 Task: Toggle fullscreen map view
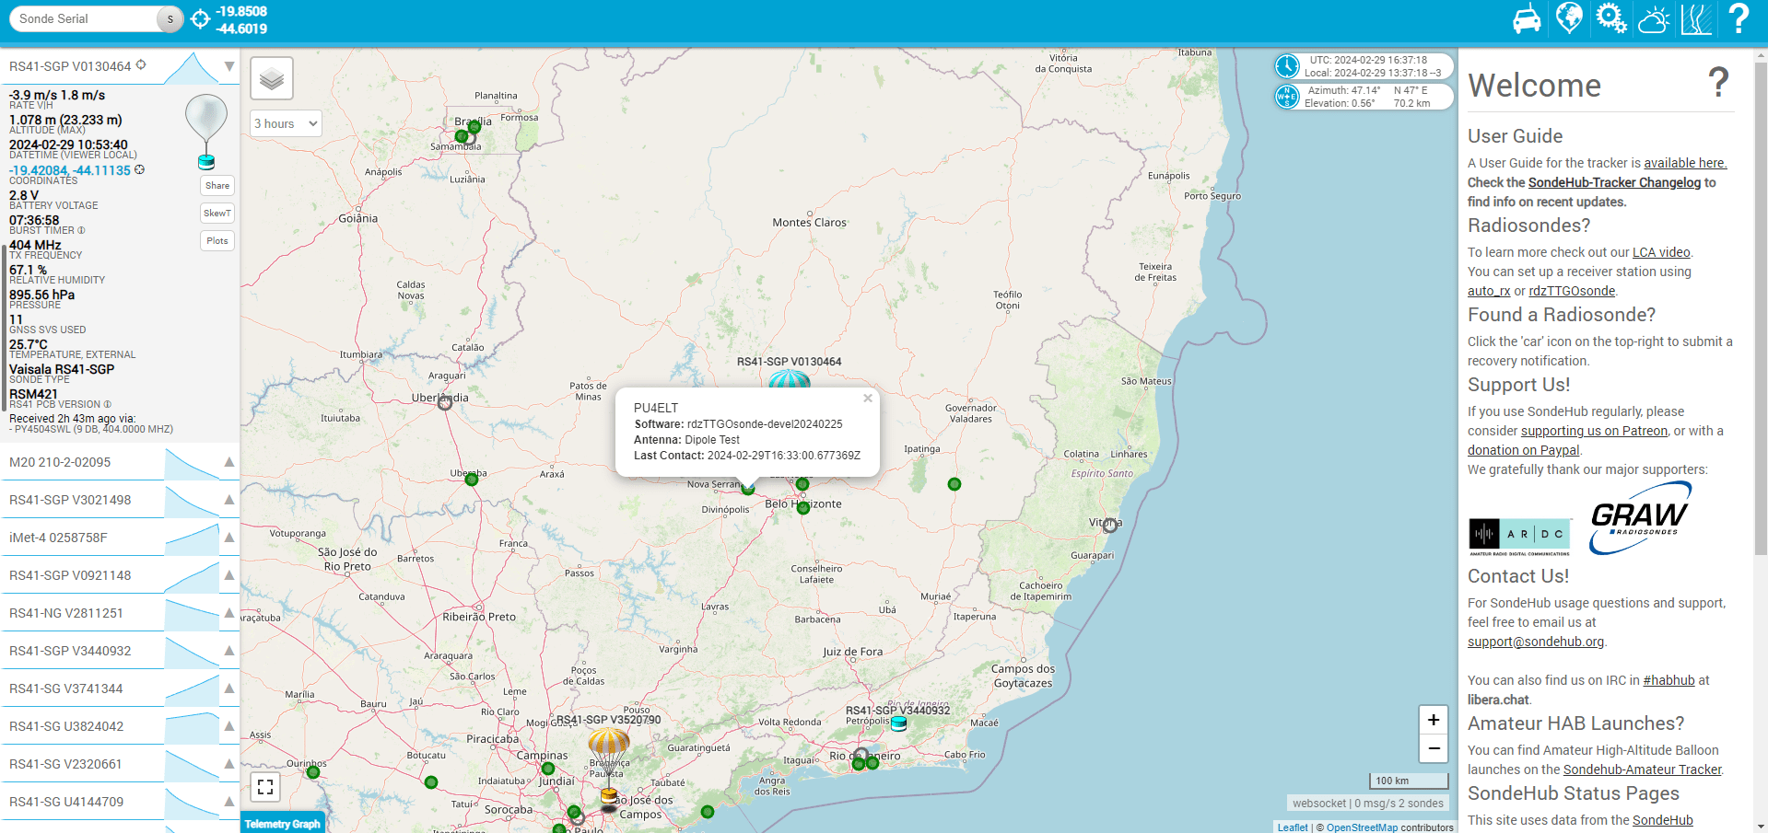(x=265, y=787)
